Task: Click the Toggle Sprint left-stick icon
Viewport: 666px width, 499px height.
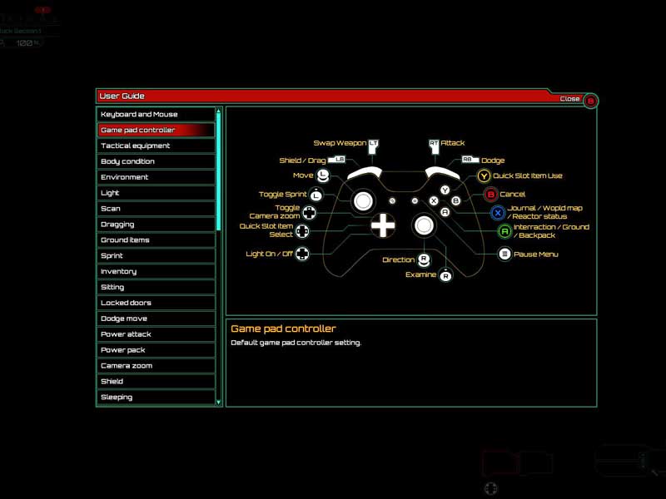Action: (316, 195)
